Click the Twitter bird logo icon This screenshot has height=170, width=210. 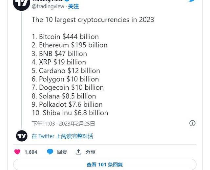[x=191, y=1]
